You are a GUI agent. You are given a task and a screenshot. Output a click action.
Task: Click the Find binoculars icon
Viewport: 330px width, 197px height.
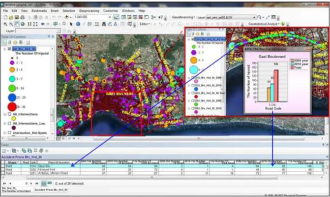pos(104,24)
